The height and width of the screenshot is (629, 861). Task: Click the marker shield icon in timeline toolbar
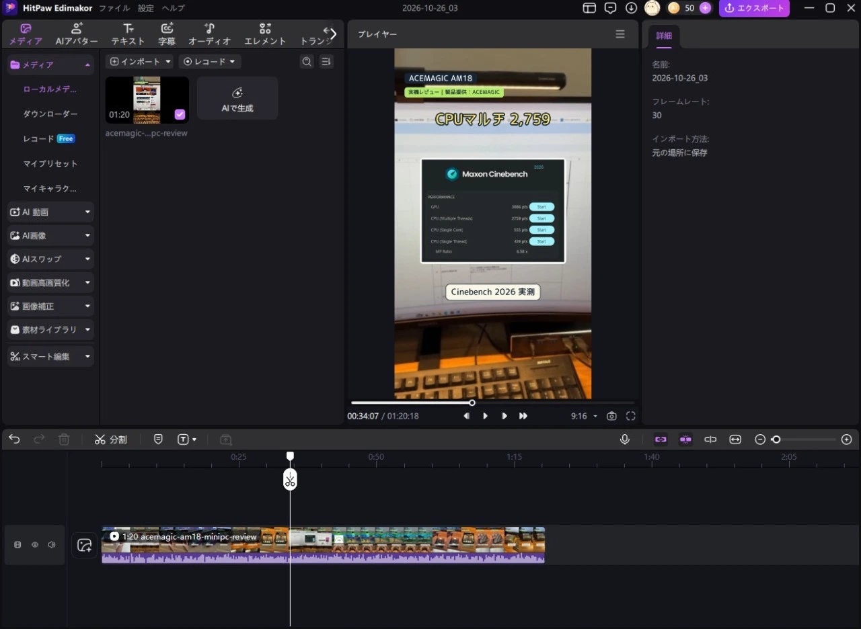click(x=158, y=439)
